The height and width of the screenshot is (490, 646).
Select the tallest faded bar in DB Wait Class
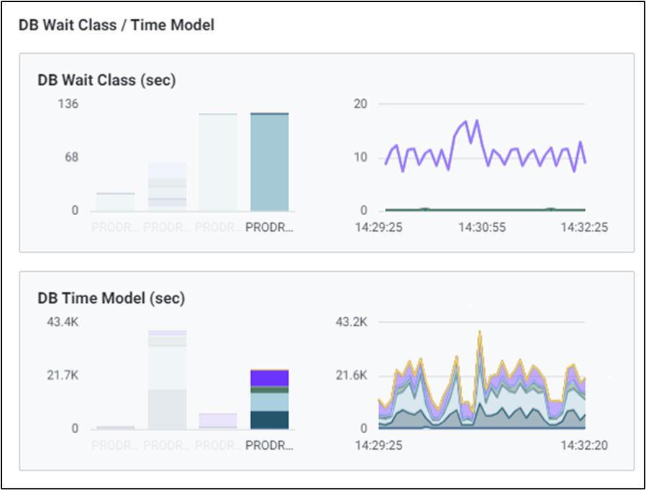coord(218,162)
